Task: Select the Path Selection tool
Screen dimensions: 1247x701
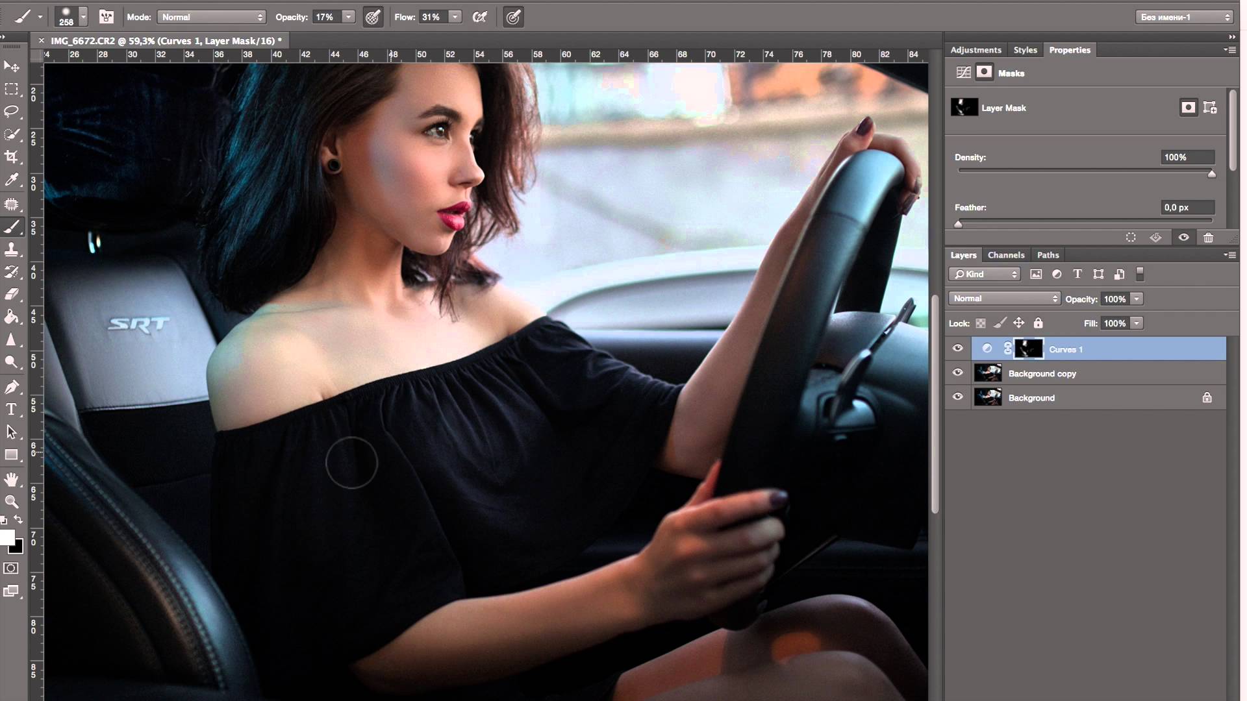Action: pyautogui.click(x=12, y=432)
